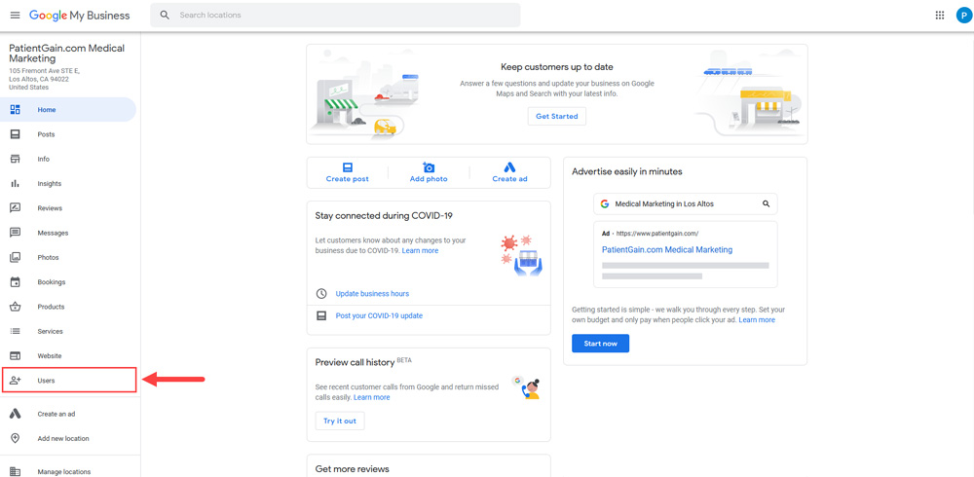Open Post your COVID-19 update link
Viewport: 974px width, 477px height.
click(x=379, y=315)
